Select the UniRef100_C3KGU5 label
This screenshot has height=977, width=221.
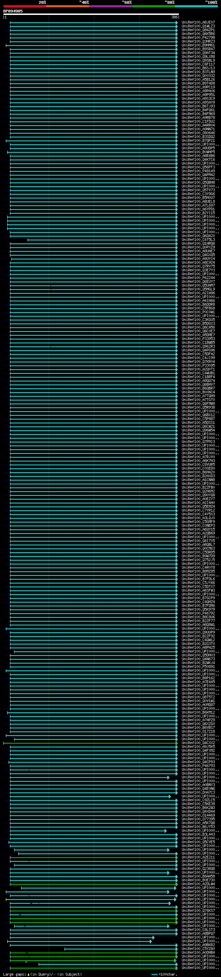198,319
